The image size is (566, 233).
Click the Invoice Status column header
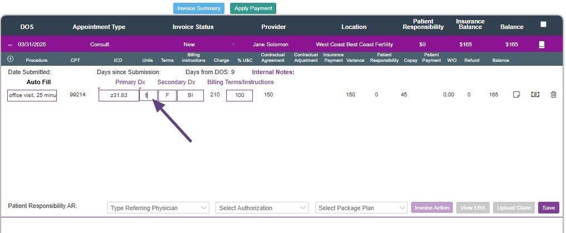[193, 27]
